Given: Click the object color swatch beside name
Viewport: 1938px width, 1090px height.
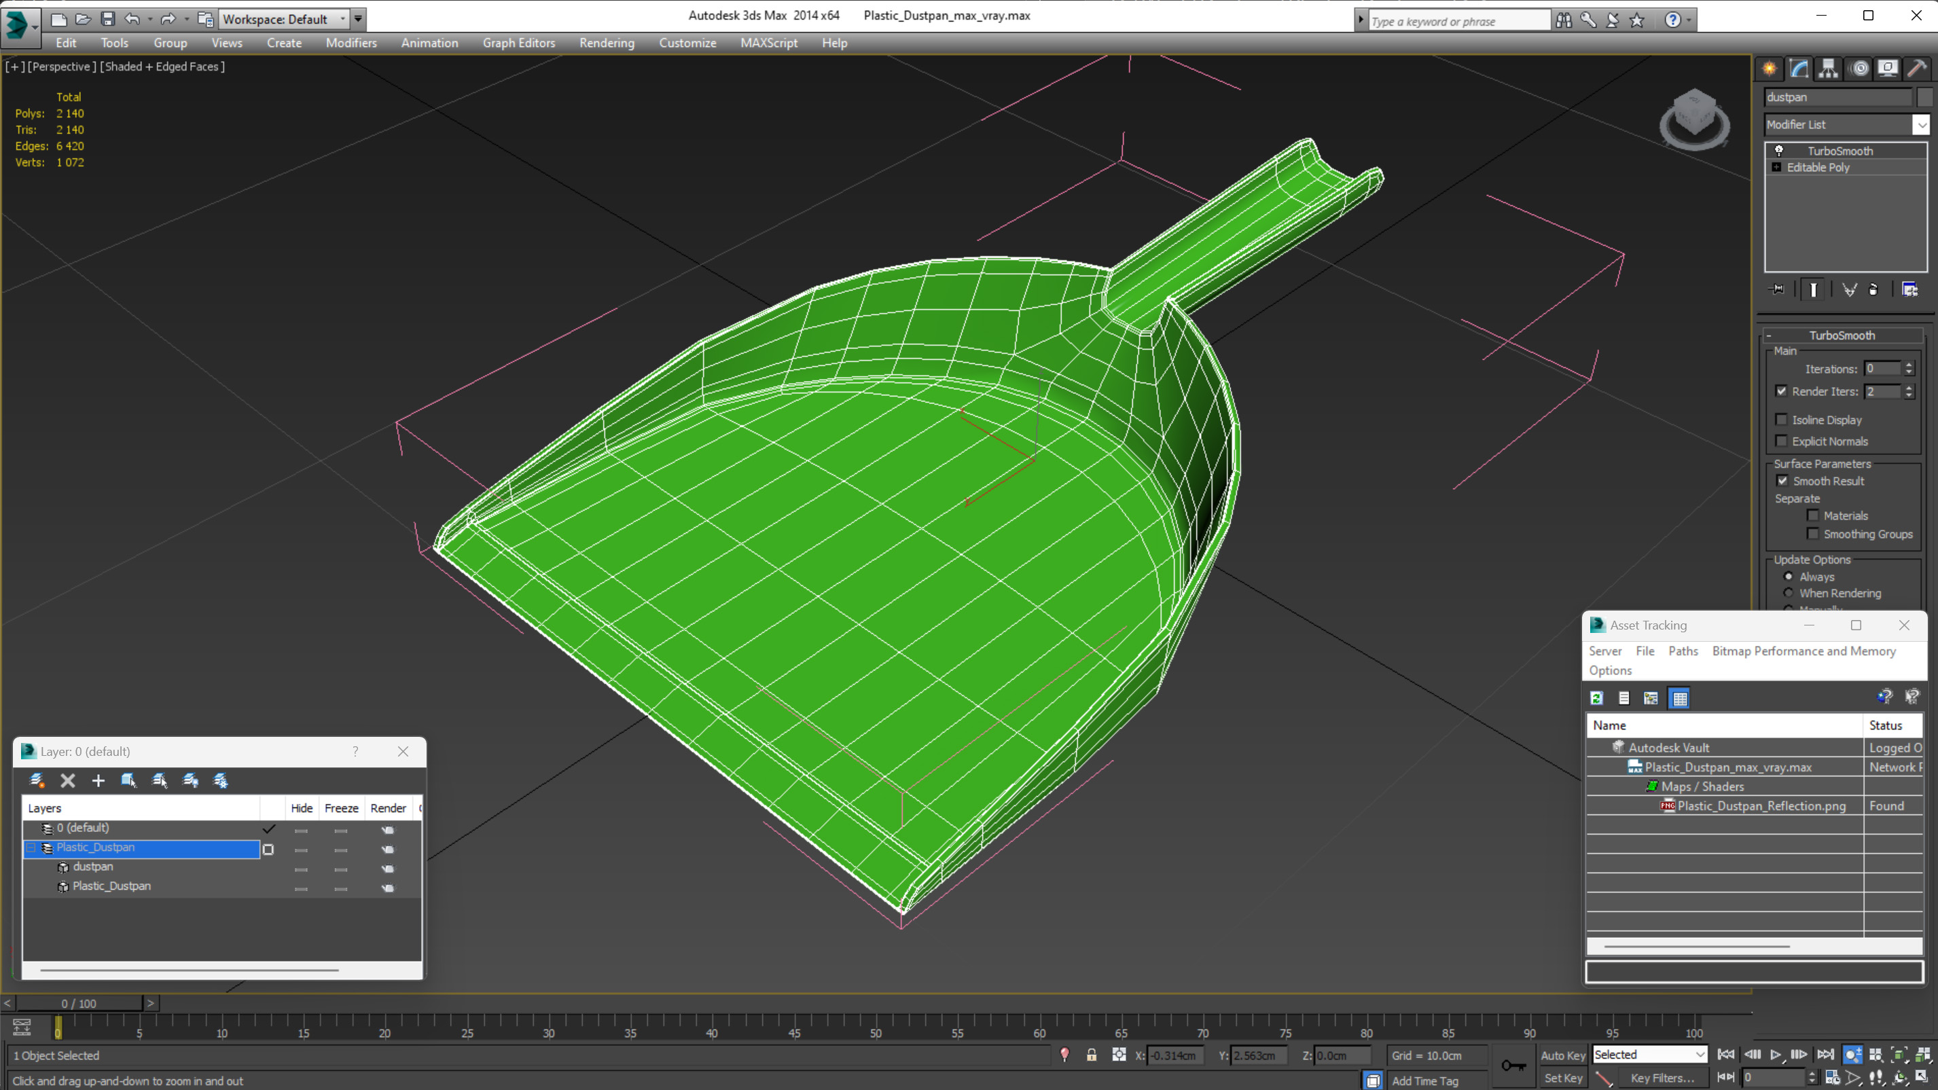Looking at the screenshot, I should (1924, 97).
